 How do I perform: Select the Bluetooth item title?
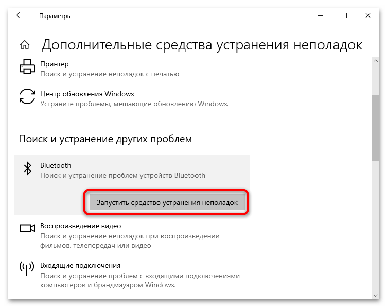pyautogui.click(x=56, y=165)
